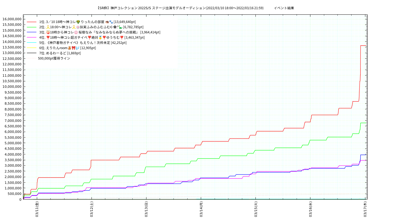Select the 7位 めるわーるど legend entry

[x=60, y=53]
